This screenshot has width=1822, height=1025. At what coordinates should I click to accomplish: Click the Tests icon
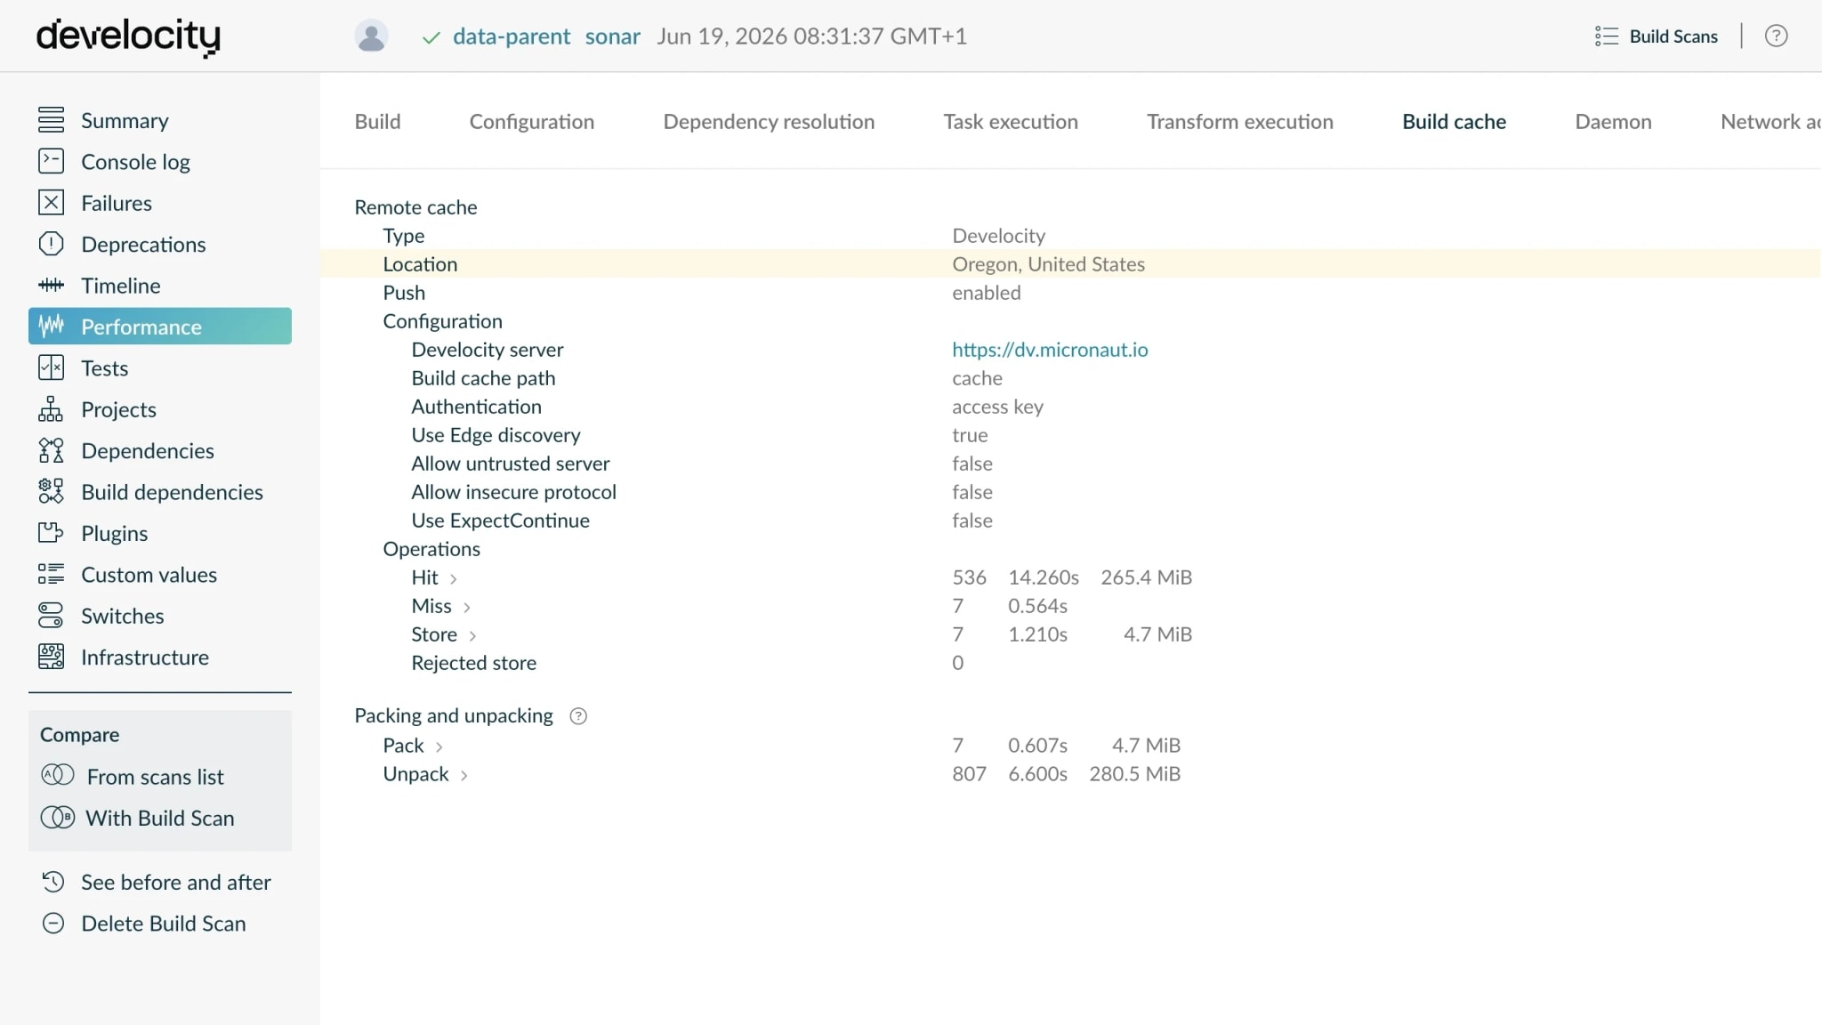pyautogui.click(x=51, y=367)
